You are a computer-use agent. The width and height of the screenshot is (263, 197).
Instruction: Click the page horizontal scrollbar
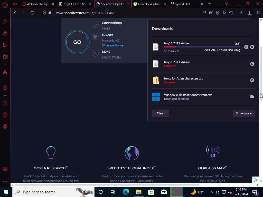pyautogui.click(x=107, y=185)
